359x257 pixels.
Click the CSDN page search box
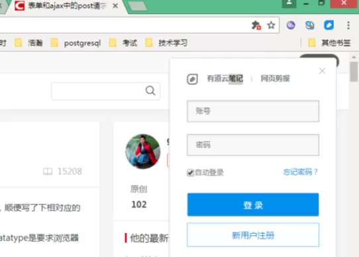point(105,91)
